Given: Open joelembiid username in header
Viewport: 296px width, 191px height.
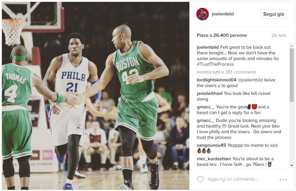Looking at the screenshot, I should [223, 14].
